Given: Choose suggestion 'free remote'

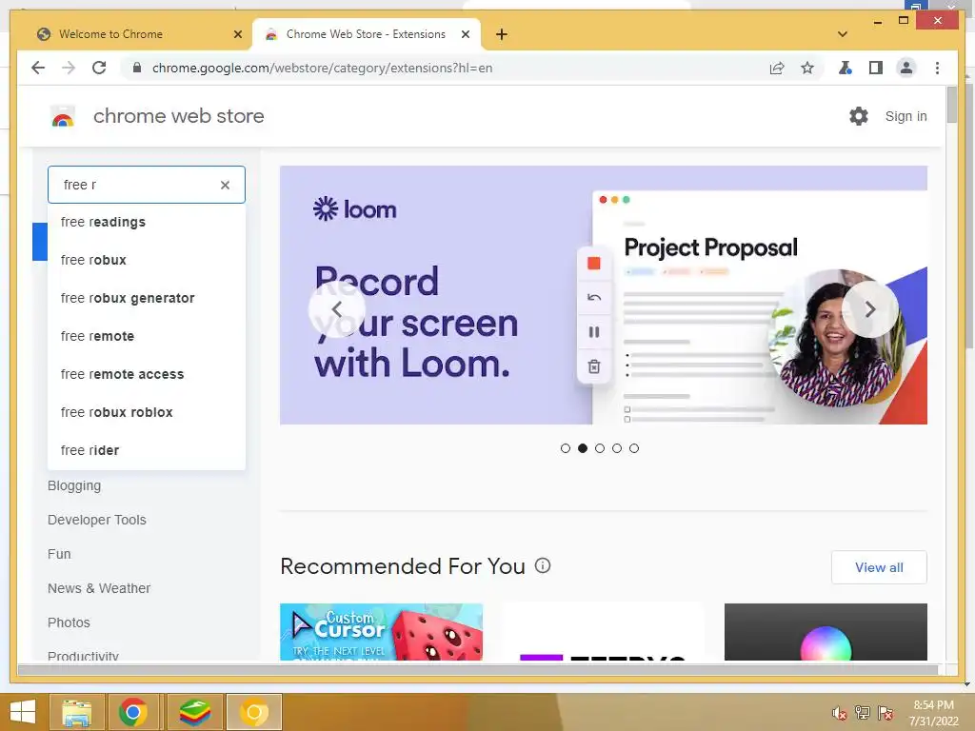Looking at the screenshot, I should pos(146,336).
